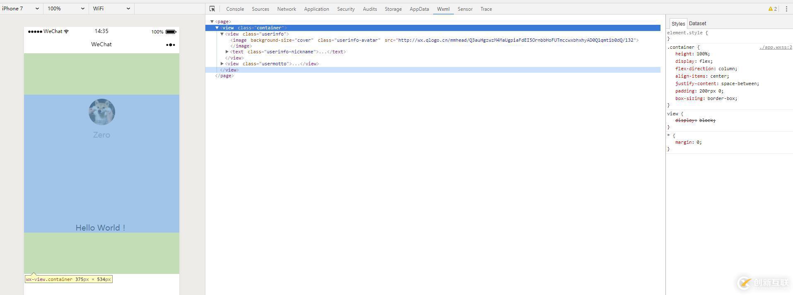Select the Styles panel tab

pyautogui.click(x=678, y=24)
